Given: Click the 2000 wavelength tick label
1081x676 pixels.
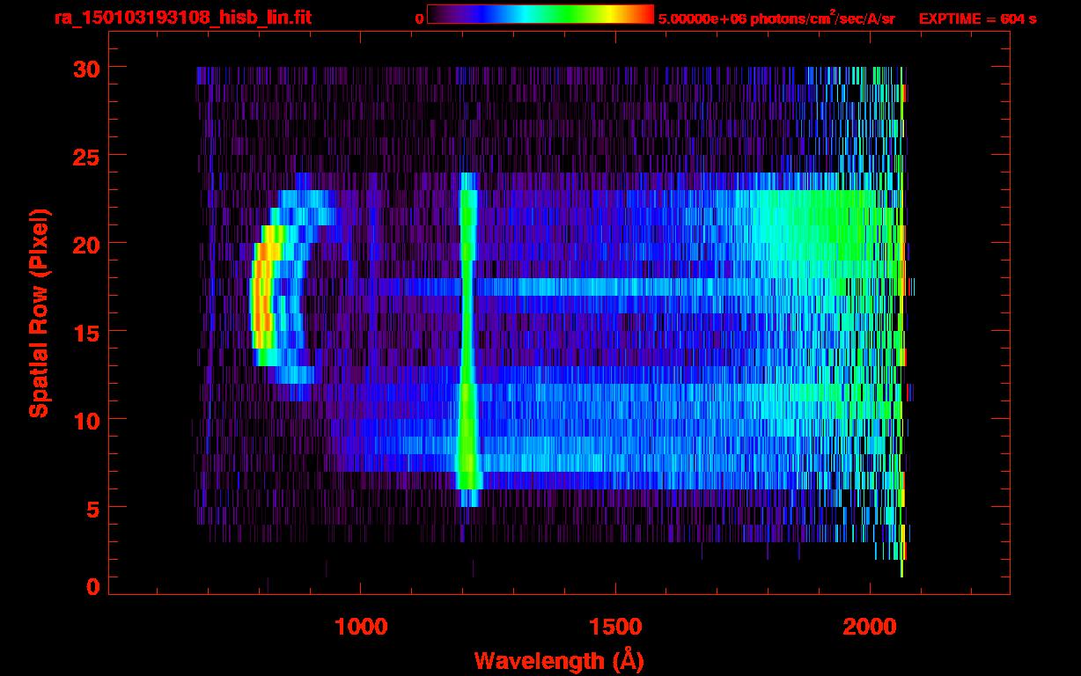Looking at the screenshot, I should click(x=870, y=627).
